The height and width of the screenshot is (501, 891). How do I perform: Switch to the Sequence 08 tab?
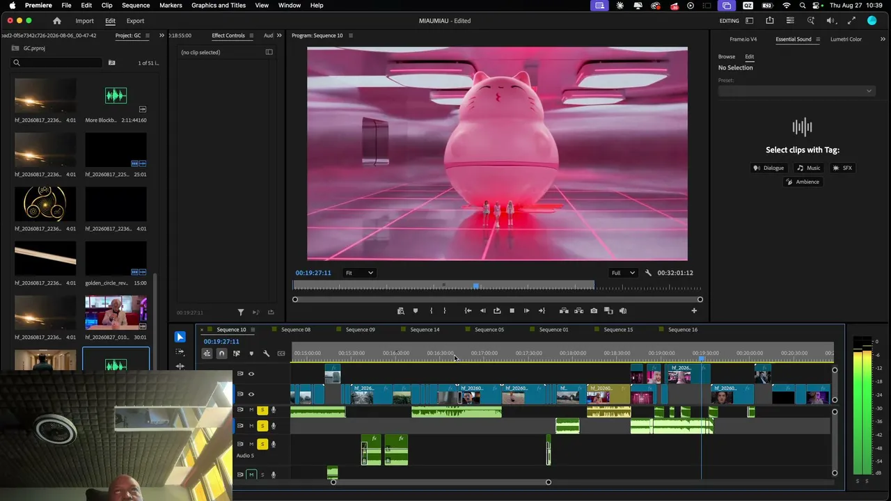296,330
